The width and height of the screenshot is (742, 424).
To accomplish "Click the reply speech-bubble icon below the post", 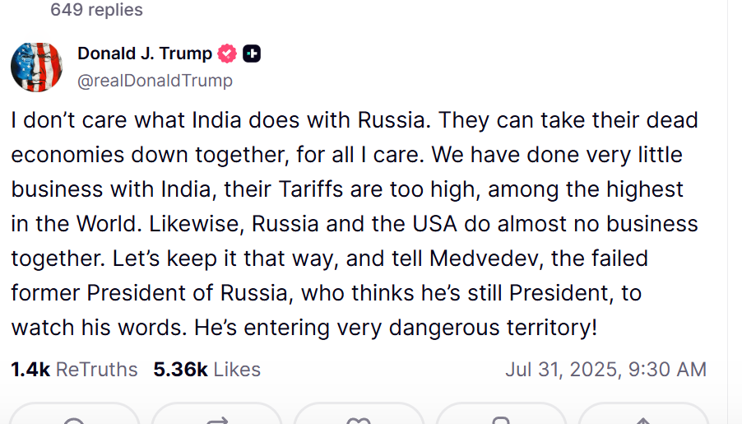I will 74,420.
